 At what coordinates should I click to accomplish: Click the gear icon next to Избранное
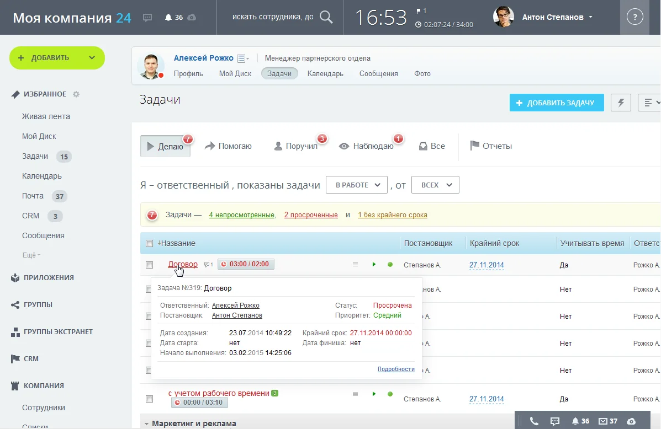pos(76,94)
